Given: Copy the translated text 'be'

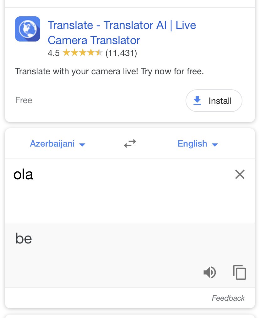Looking at the screenshot, I should [240, 272].
